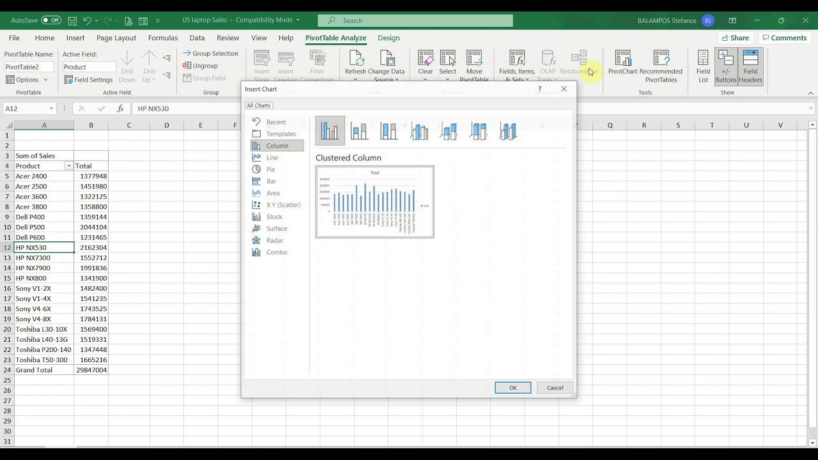Choose Column chart type
The image size is (818, 460).
(x=277, y=146)
